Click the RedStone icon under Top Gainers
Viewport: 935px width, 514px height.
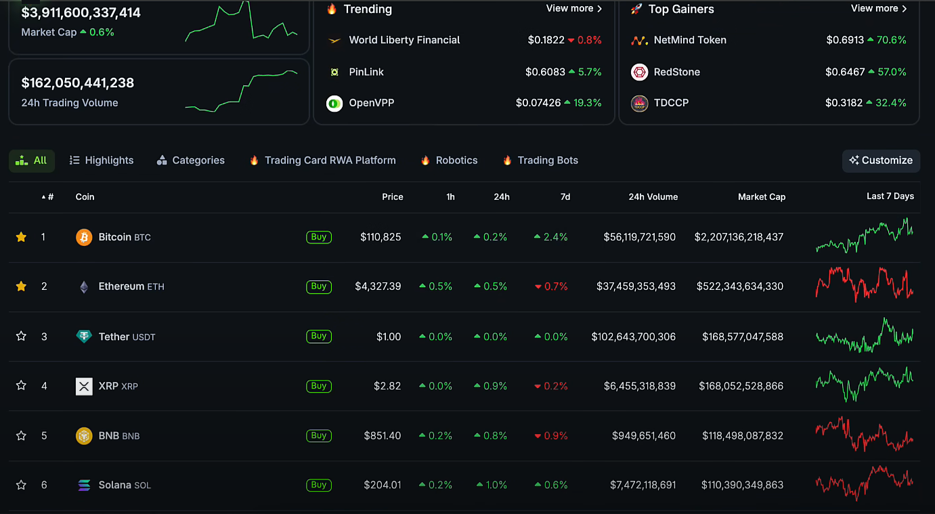(639, 72)
